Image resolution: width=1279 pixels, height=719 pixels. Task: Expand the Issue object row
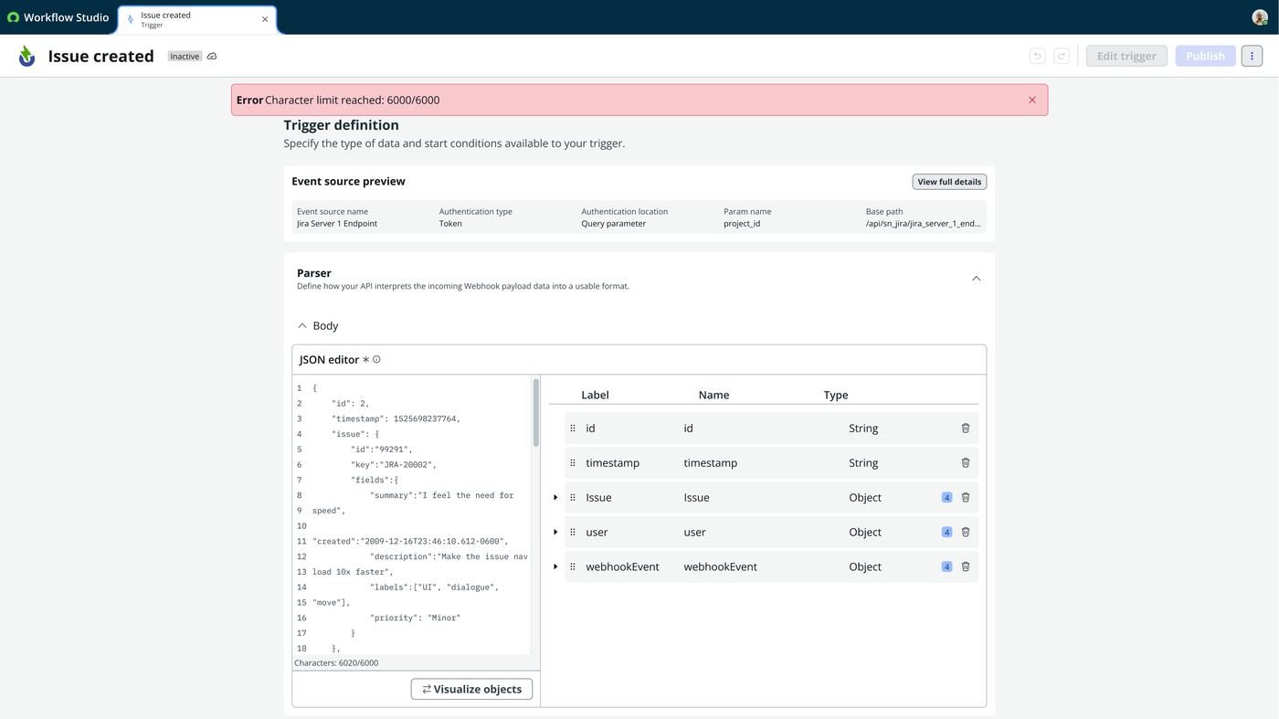click(x=555, y=498)
